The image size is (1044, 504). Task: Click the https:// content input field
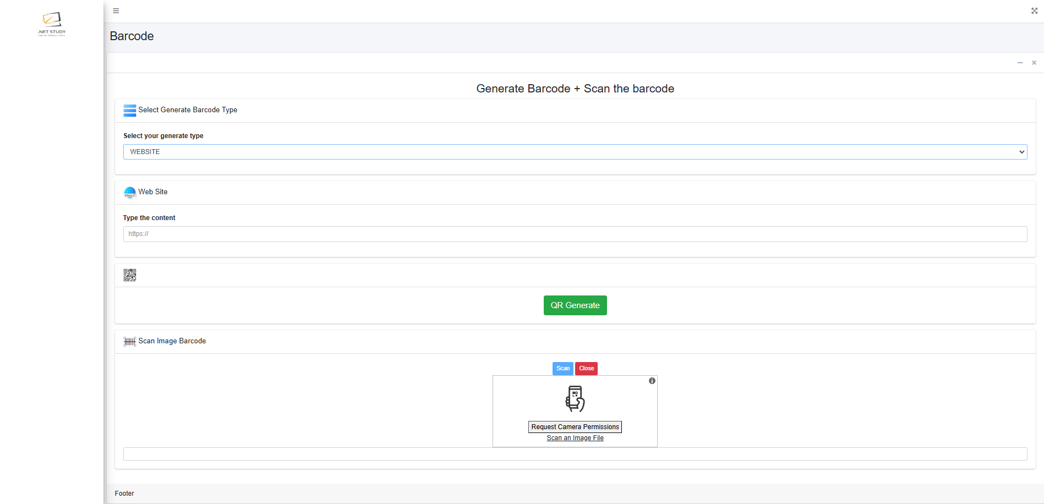point(575,234)
